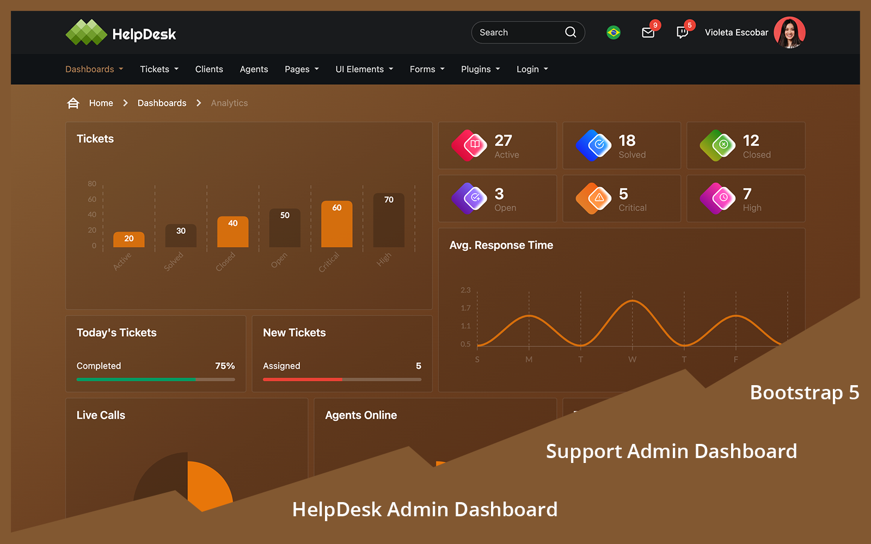Click the Dashboards breadcrumb link
Viewport: 871px width, 544px height.
(x=162, y=103)
